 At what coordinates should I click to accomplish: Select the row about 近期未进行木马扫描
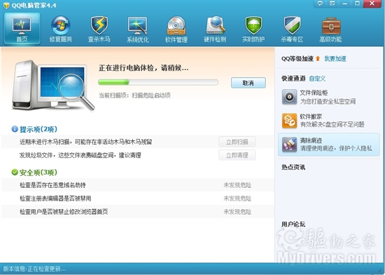[137, 142]
